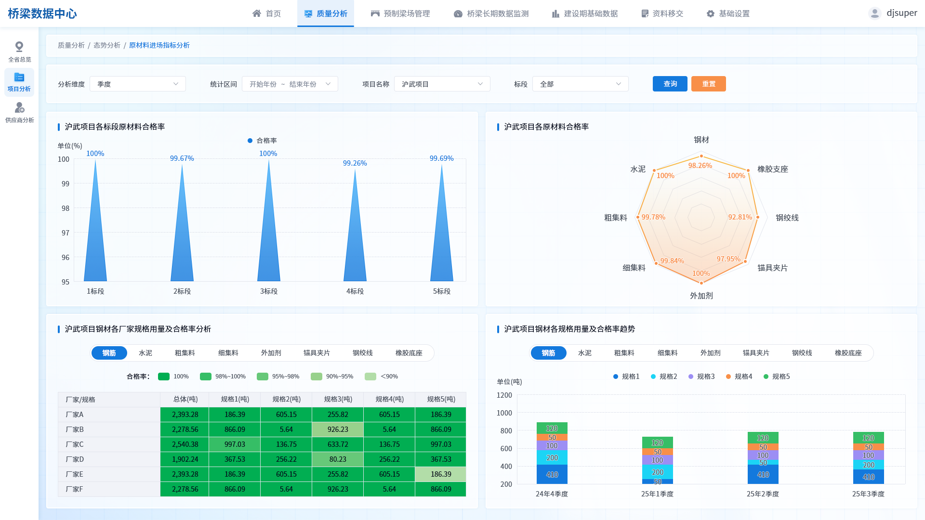Click the djsuper user avatar icon
Image resolution: width=925 pixels, height=520 pixels.
click(x=875, y=13)
